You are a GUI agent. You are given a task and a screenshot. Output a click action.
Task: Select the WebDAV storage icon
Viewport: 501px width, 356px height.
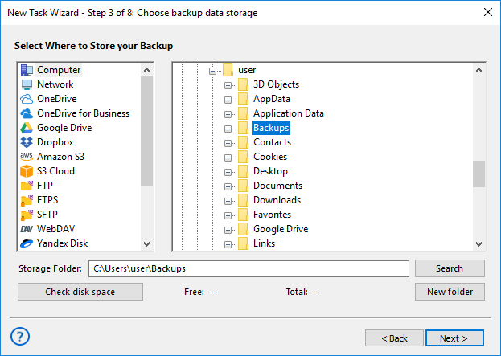point(27,229)
